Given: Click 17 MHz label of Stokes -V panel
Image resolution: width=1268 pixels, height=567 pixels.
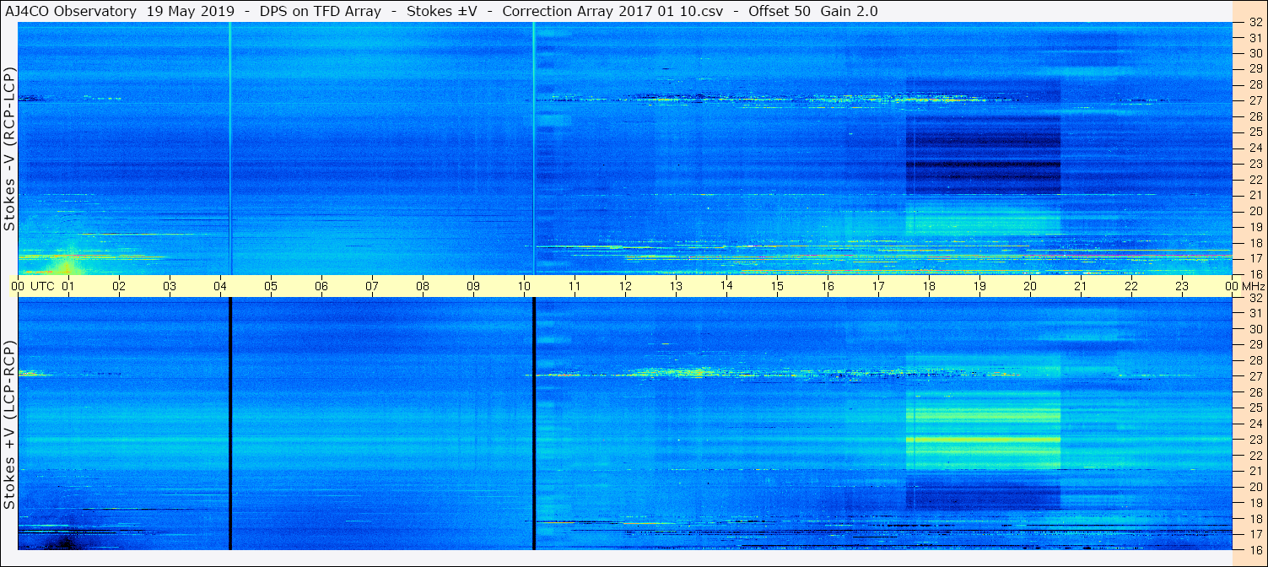Looking at the screenshot, I should click(1255, 258).
